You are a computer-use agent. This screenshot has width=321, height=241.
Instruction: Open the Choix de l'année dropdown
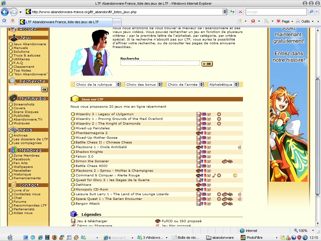coord(185,84)
